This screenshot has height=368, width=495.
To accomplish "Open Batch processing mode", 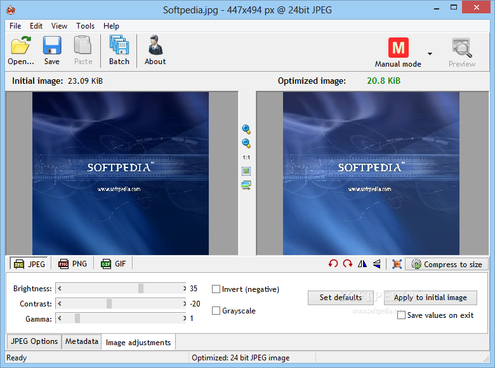I will click(x=119, y=50).
